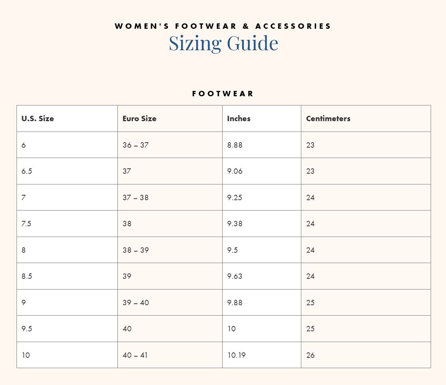This screenshot has width=446, height=385.
Task: Click the Euro Size column header
Action: tap(139, 118)
